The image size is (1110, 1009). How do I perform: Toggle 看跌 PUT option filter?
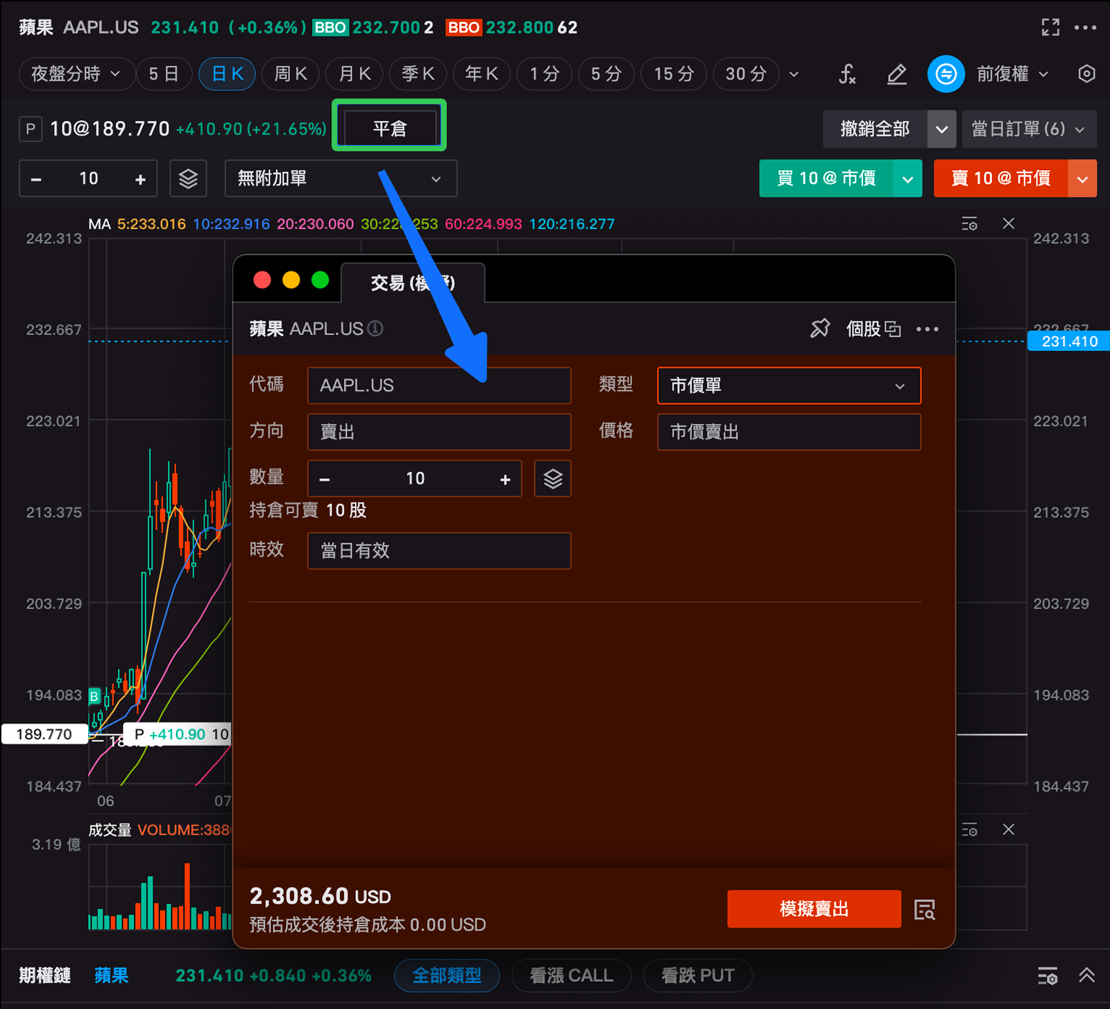[697, 976]
